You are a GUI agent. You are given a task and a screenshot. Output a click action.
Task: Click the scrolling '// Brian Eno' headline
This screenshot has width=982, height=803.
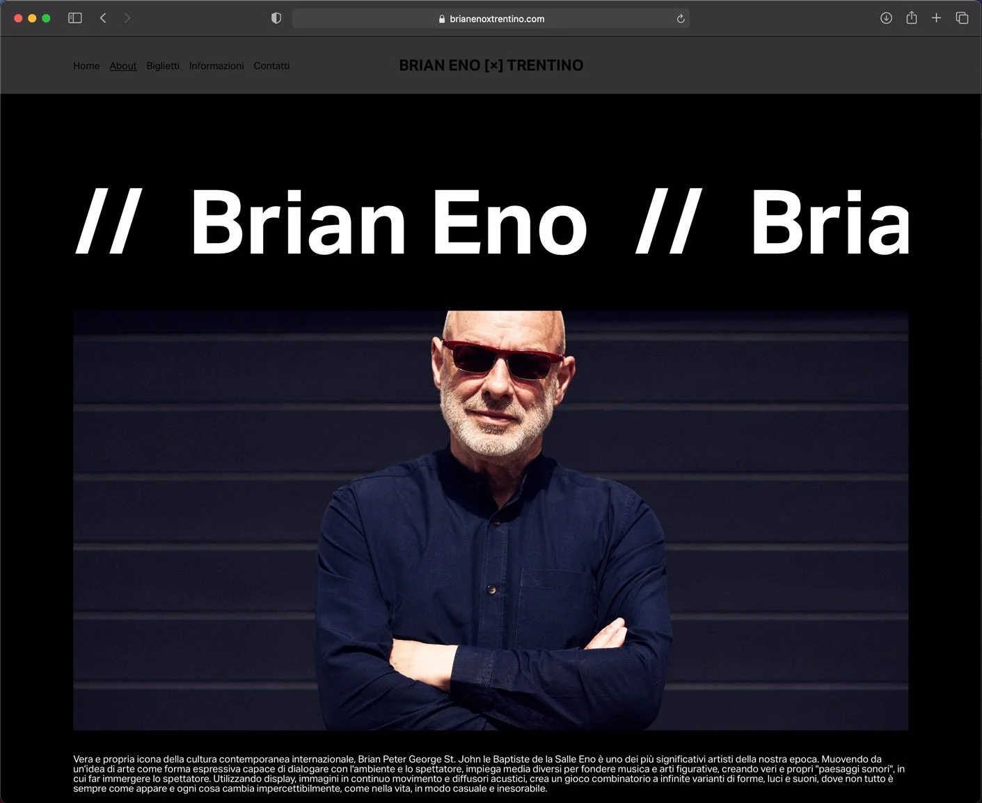pyautogui.click(x=491, y=222)
